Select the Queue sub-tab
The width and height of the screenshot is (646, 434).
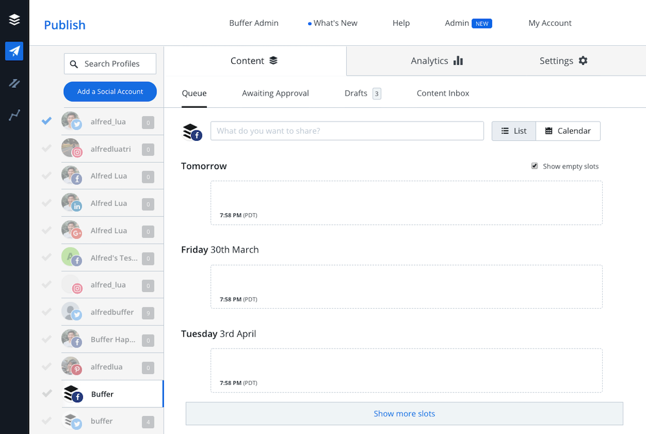point(194,94)
